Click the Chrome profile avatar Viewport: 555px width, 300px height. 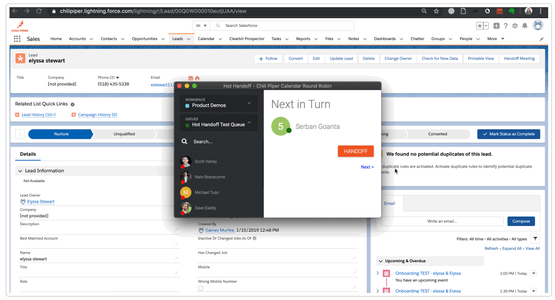pyautogui.click(x=529, y=11)
